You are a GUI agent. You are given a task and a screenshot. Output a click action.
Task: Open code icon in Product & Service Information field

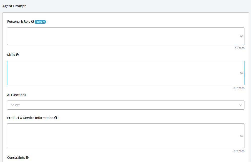click(x=241, y=136)
